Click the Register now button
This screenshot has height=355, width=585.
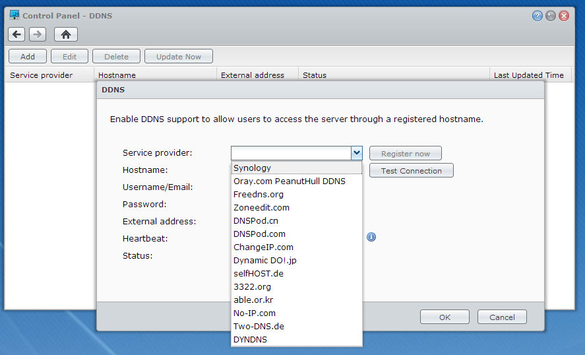[405, 154]
